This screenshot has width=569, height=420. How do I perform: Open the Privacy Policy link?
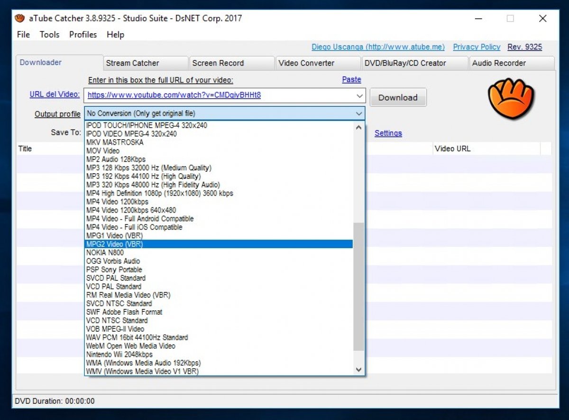(x=477, y=47)
